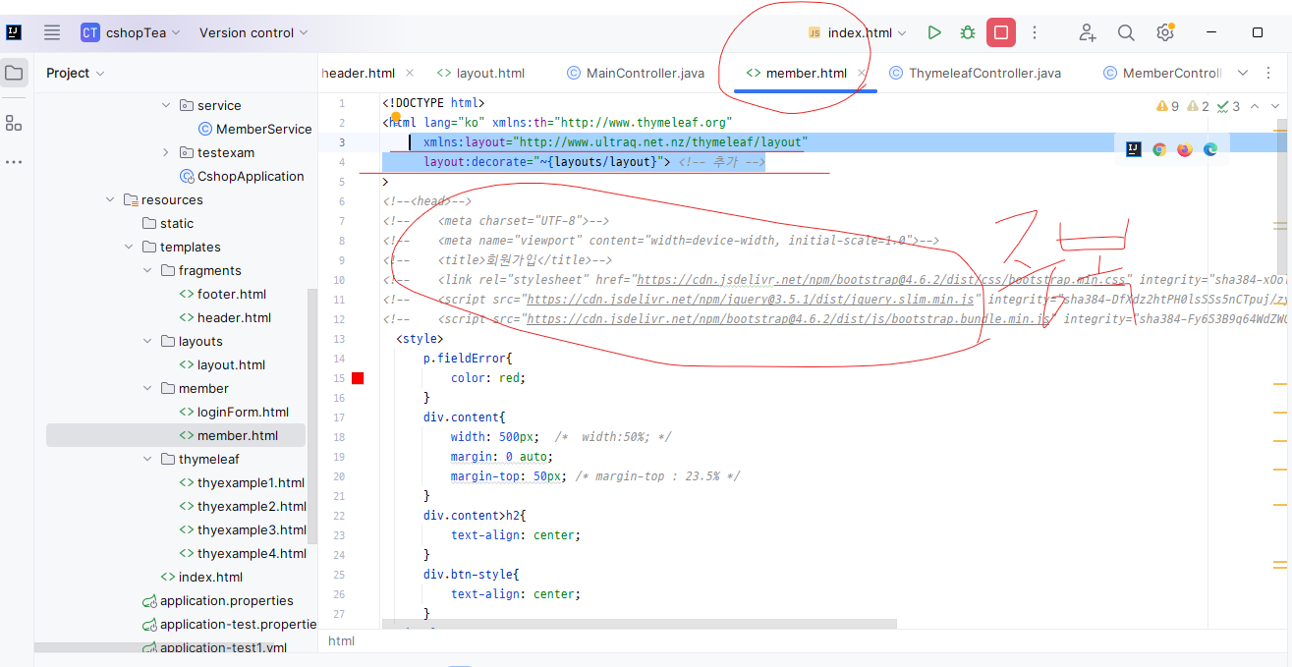1292x667 pixels.
Task: Open Version control dropdown
Action: tap(253, 32)
